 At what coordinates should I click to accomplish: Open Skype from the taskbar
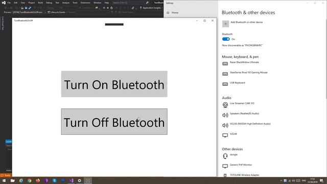(x=55, y=180)
